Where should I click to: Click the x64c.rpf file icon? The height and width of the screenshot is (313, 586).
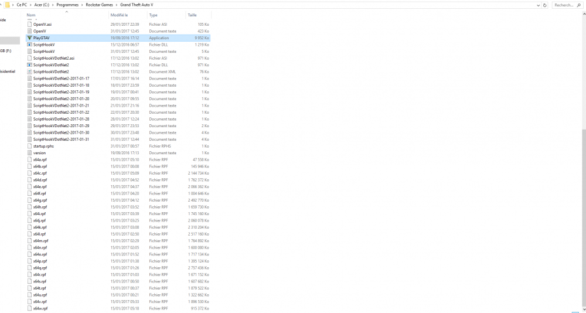29,173
